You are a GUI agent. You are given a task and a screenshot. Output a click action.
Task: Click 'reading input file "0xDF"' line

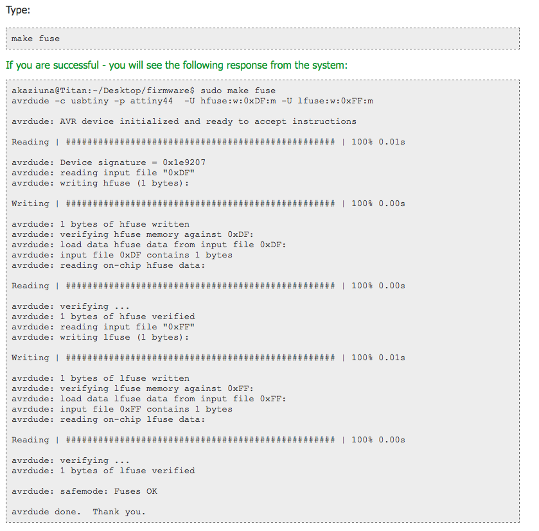[103, 173]
